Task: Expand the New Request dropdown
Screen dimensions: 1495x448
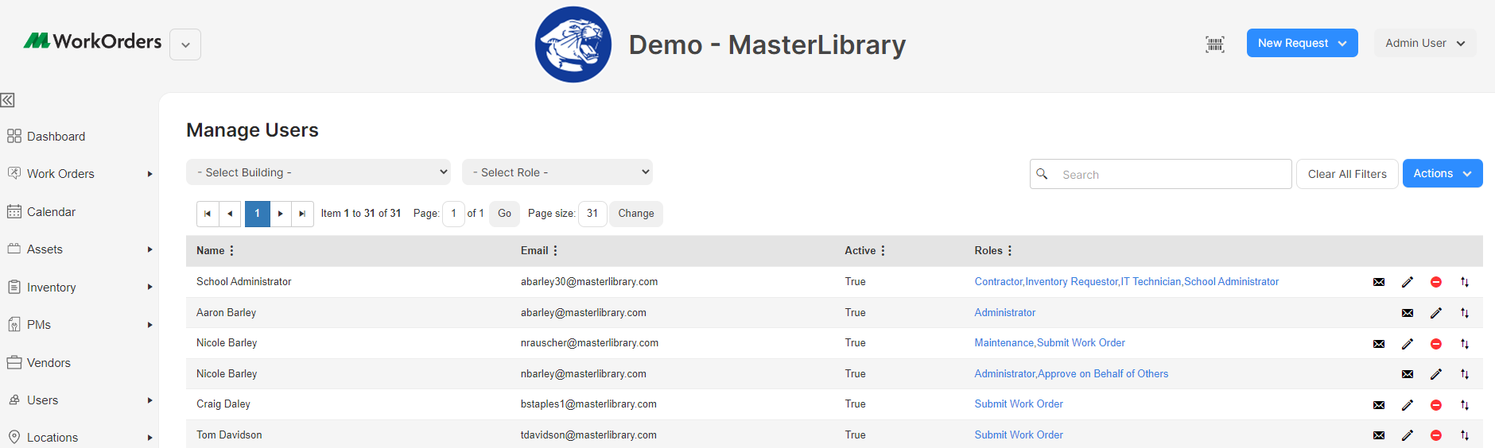Action: [x=1302, y=43]
